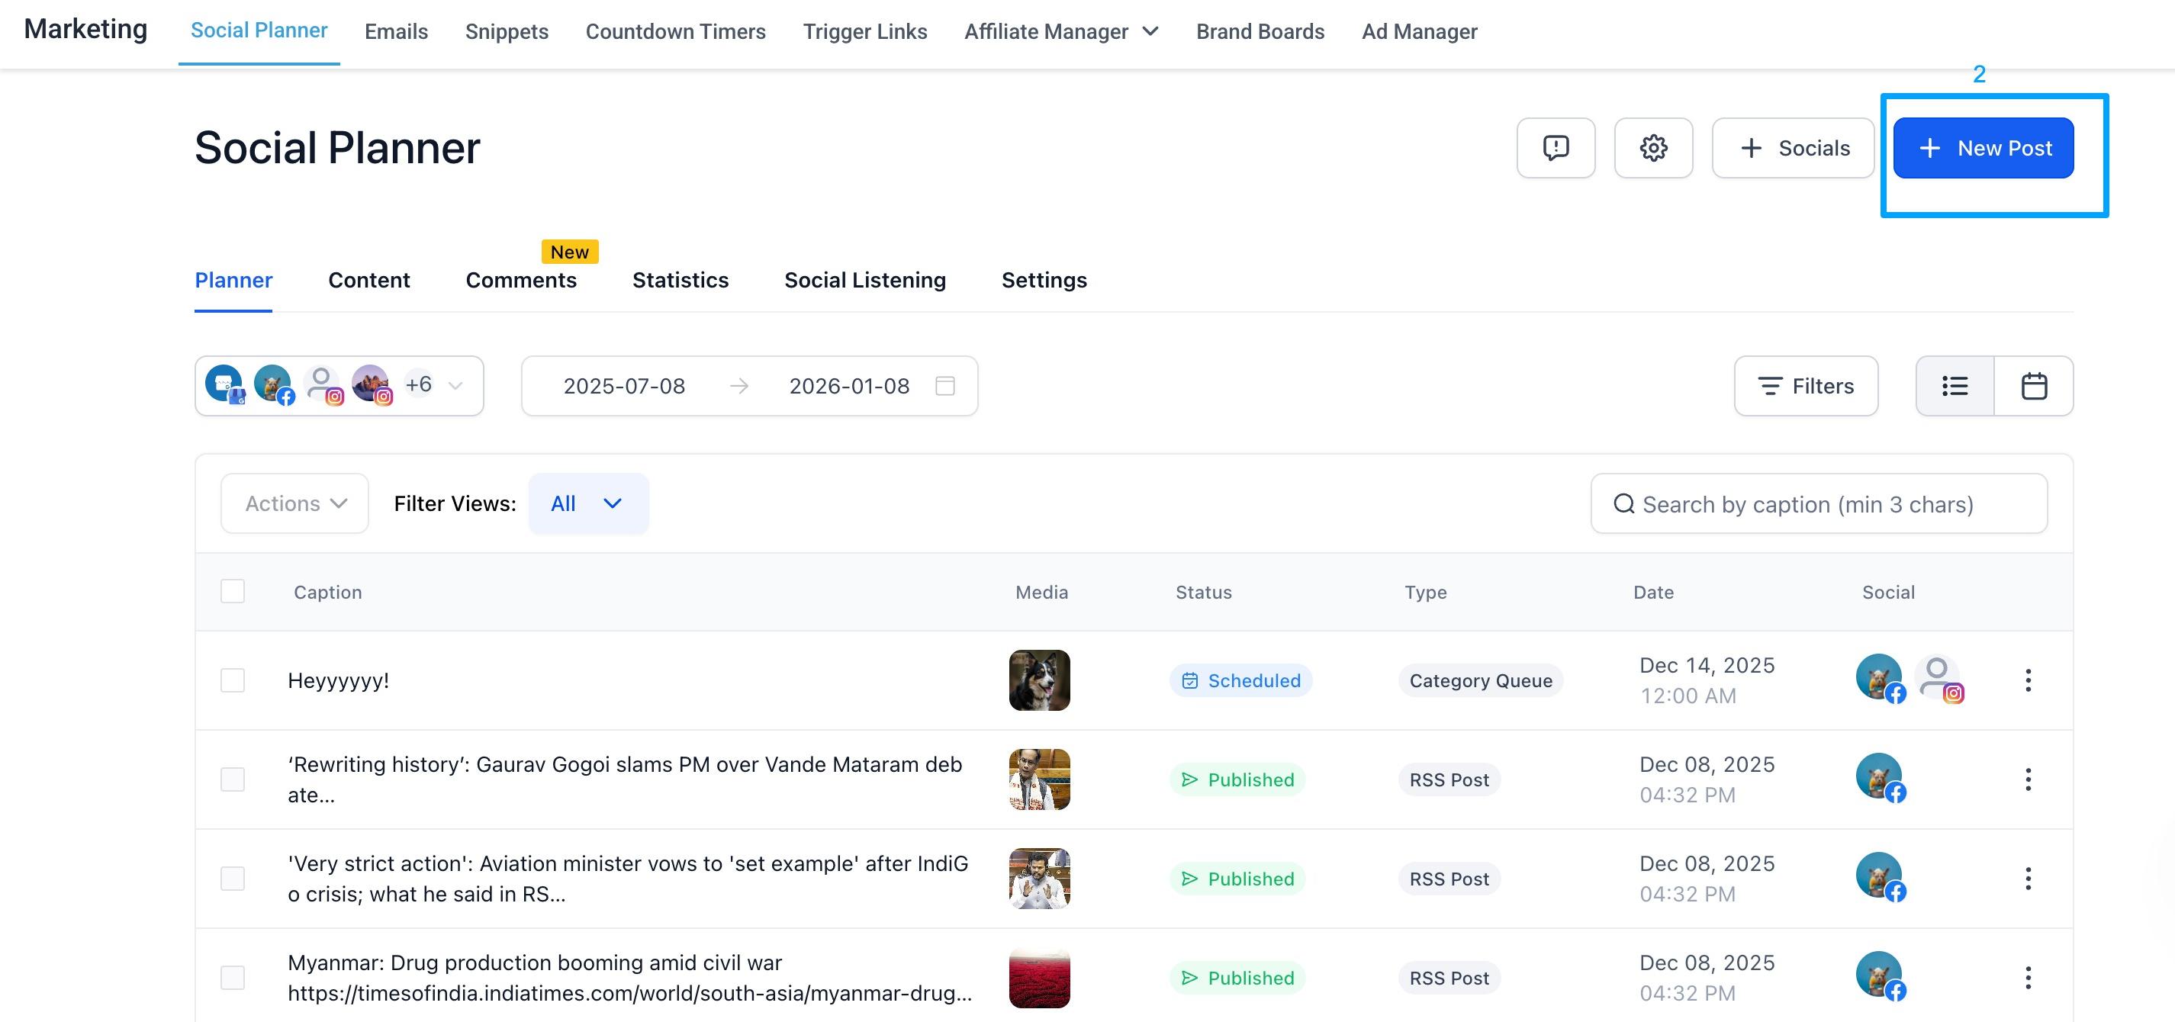Switch to the list view icon
This screenshot has height=1022, width=2175.
1955,386
